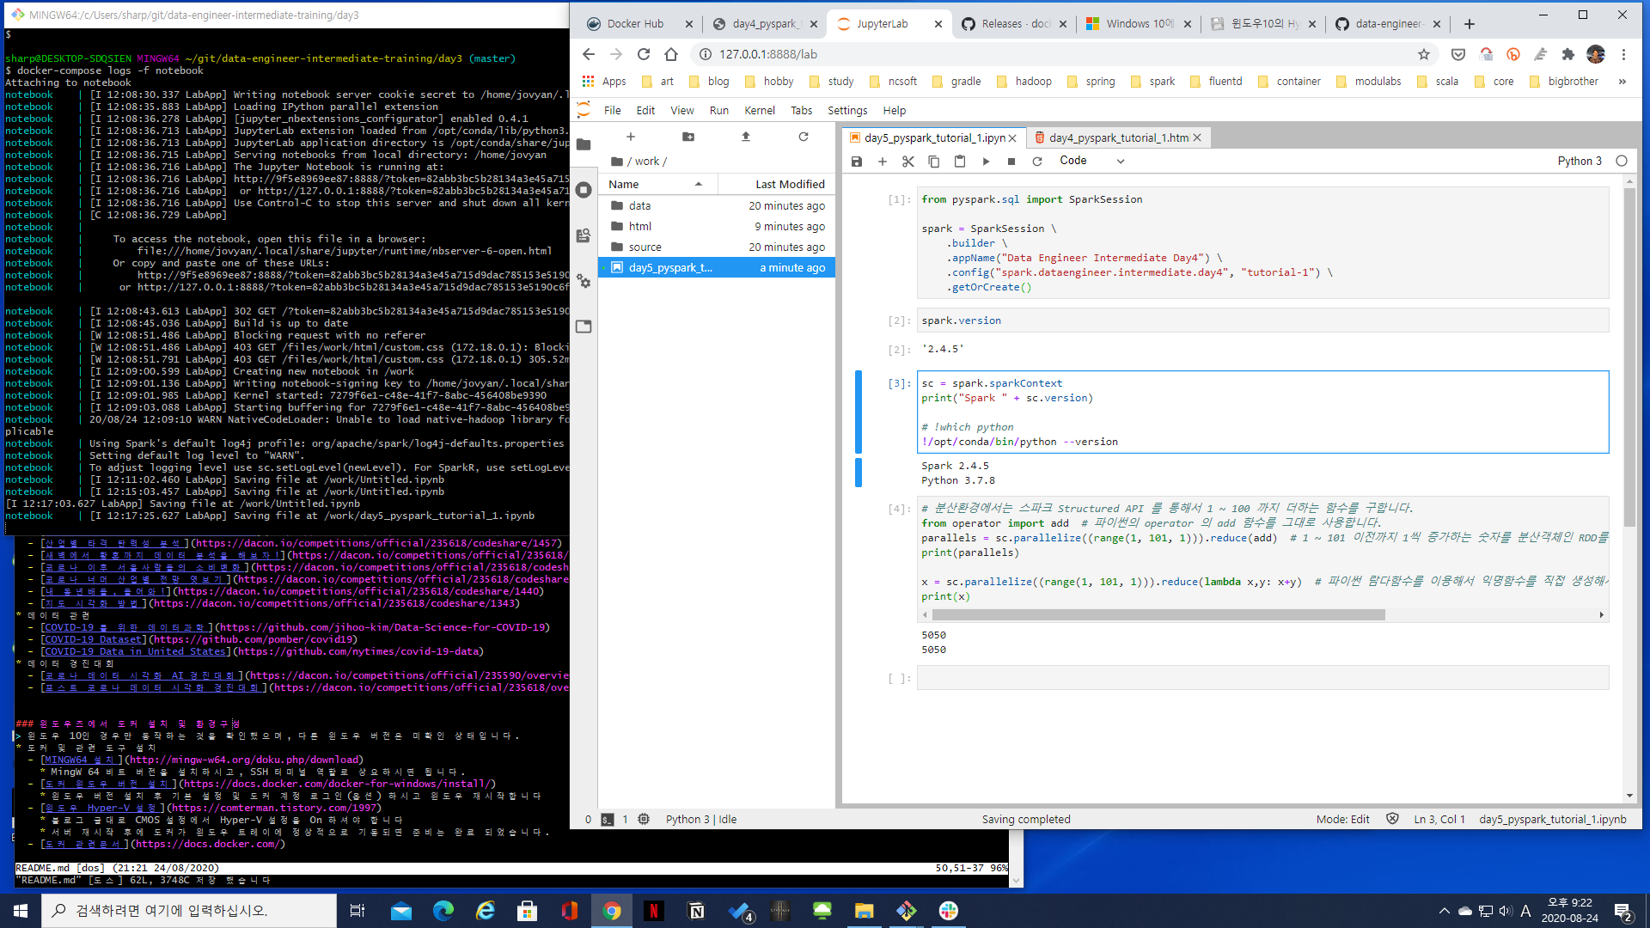Open the Kernel menu

759,110
